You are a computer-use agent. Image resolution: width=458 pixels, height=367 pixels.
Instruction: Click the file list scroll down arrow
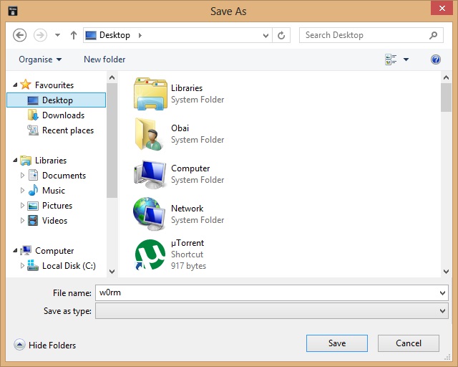click(x=446, y=272)
